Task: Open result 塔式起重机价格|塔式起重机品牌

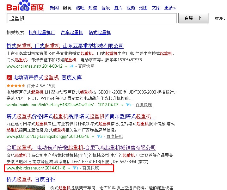Action: pos(81,116)
